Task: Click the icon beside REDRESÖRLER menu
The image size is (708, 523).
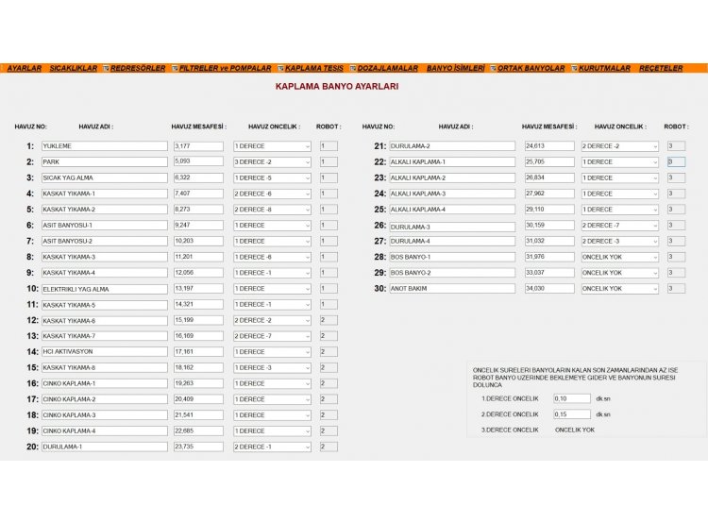Action: pyautogui.click(x=107, y=69)
